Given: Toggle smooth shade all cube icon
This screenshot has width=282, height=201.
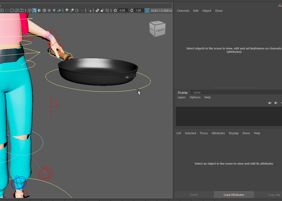Looking at the screenshot, I should pos(34,10).
